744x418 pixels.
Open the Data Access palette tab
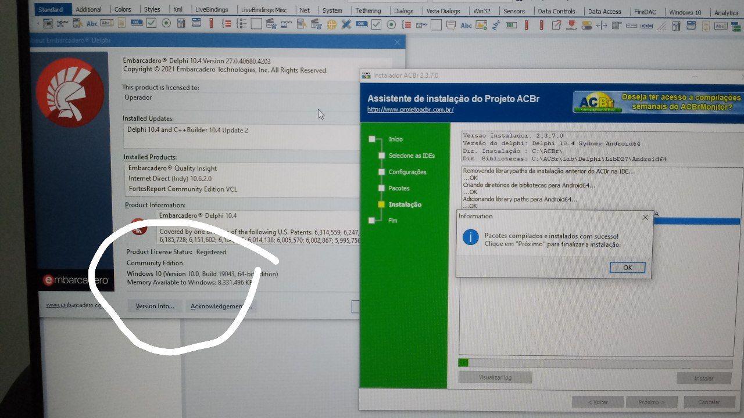604,12
